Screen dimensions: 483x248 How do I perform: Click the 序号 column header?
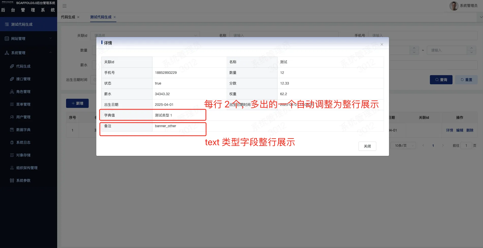(72, 118)
